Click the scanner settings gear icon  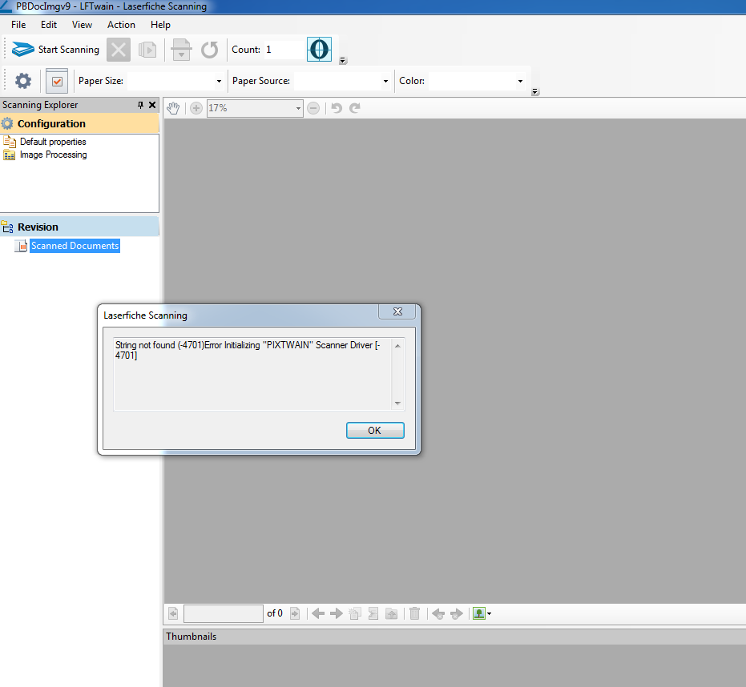[23, 81]
